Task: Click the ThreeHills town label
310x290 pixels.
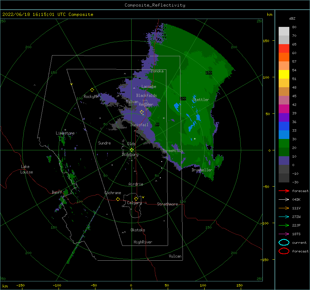Action: pyautogui.click(x=173, y=151)
